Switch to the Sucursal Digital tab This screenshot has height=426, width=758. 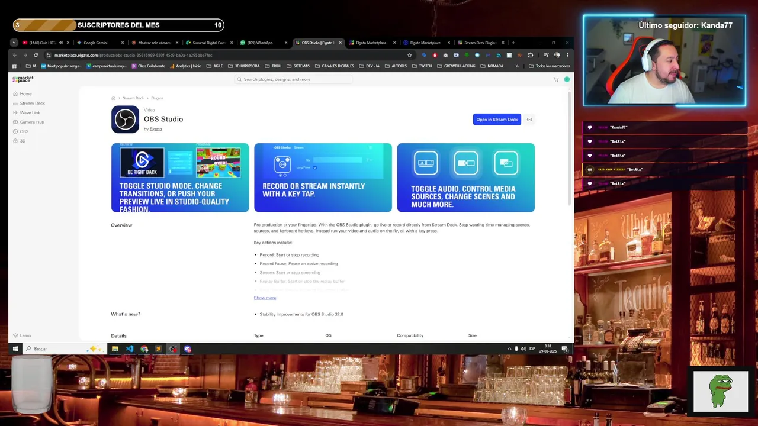[x=208, y=43]
